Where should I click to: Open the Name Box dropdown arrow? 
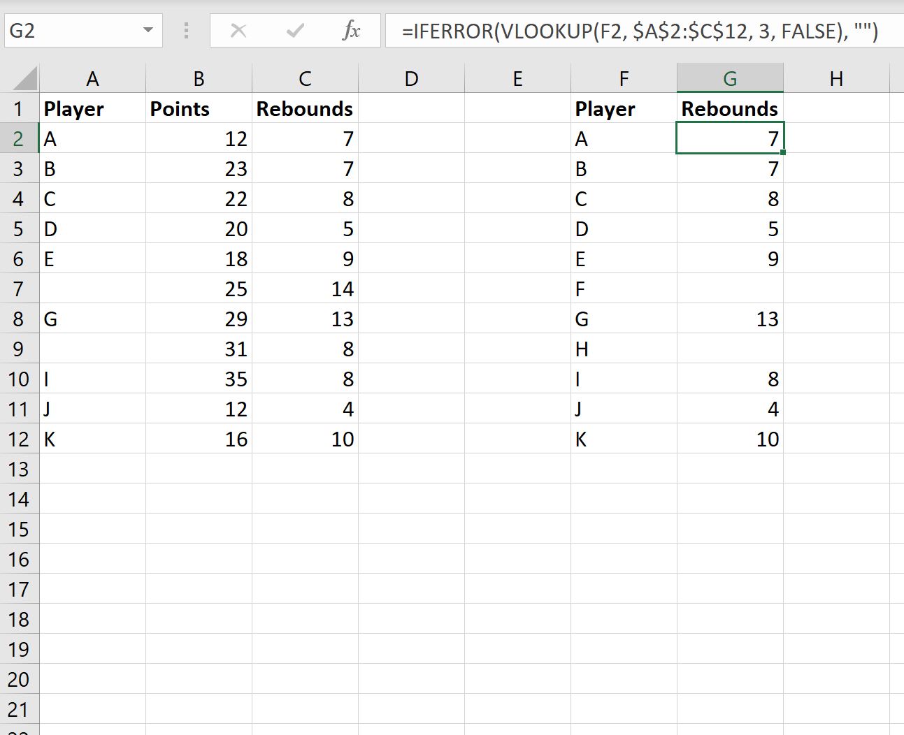[148, 31]
